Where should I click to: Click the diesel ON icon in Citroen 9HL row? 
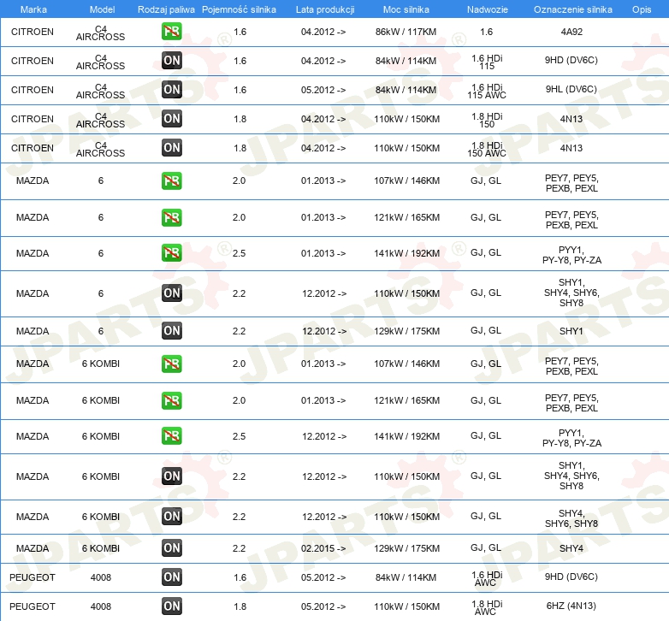click(172, 89)
